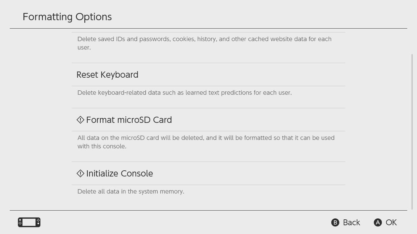Tap the console controller icon
The image size is (417, 234).
[x=29, y=222]
